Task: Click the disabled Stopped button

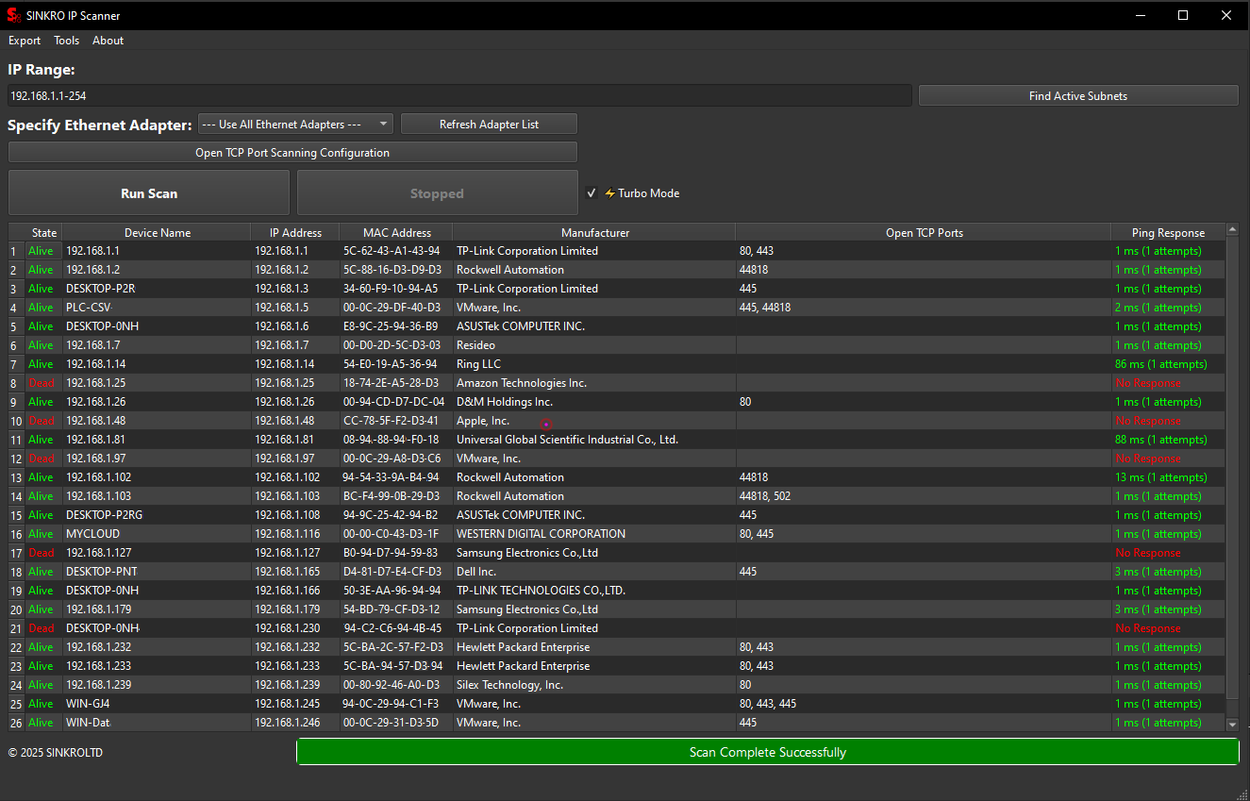Action: click(x=437, y=193)
